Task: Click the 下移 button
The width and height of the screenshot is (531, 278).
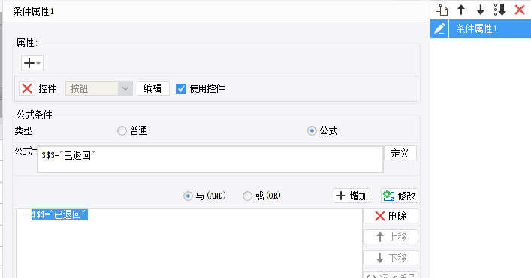Action: (x=391, y=258)
